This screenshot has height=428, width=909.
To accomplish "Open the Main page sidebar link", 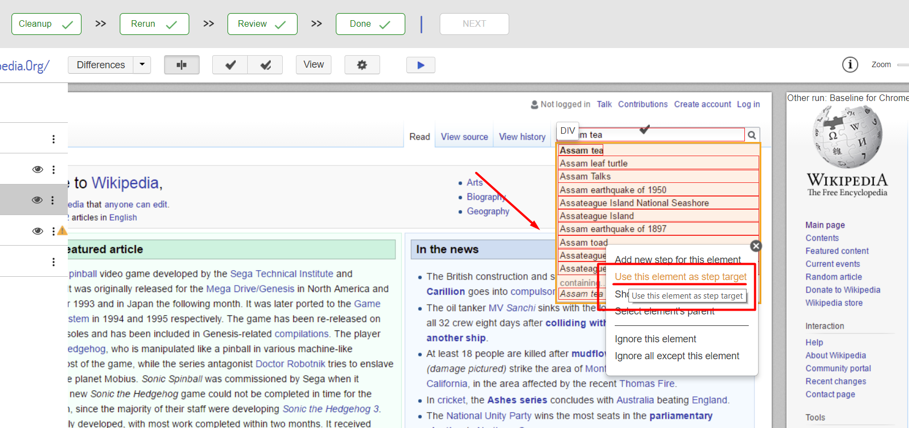I will (x=825, y=225).
